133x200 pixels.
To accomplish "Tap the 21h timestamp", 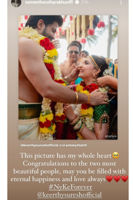I will pos(85,2).
